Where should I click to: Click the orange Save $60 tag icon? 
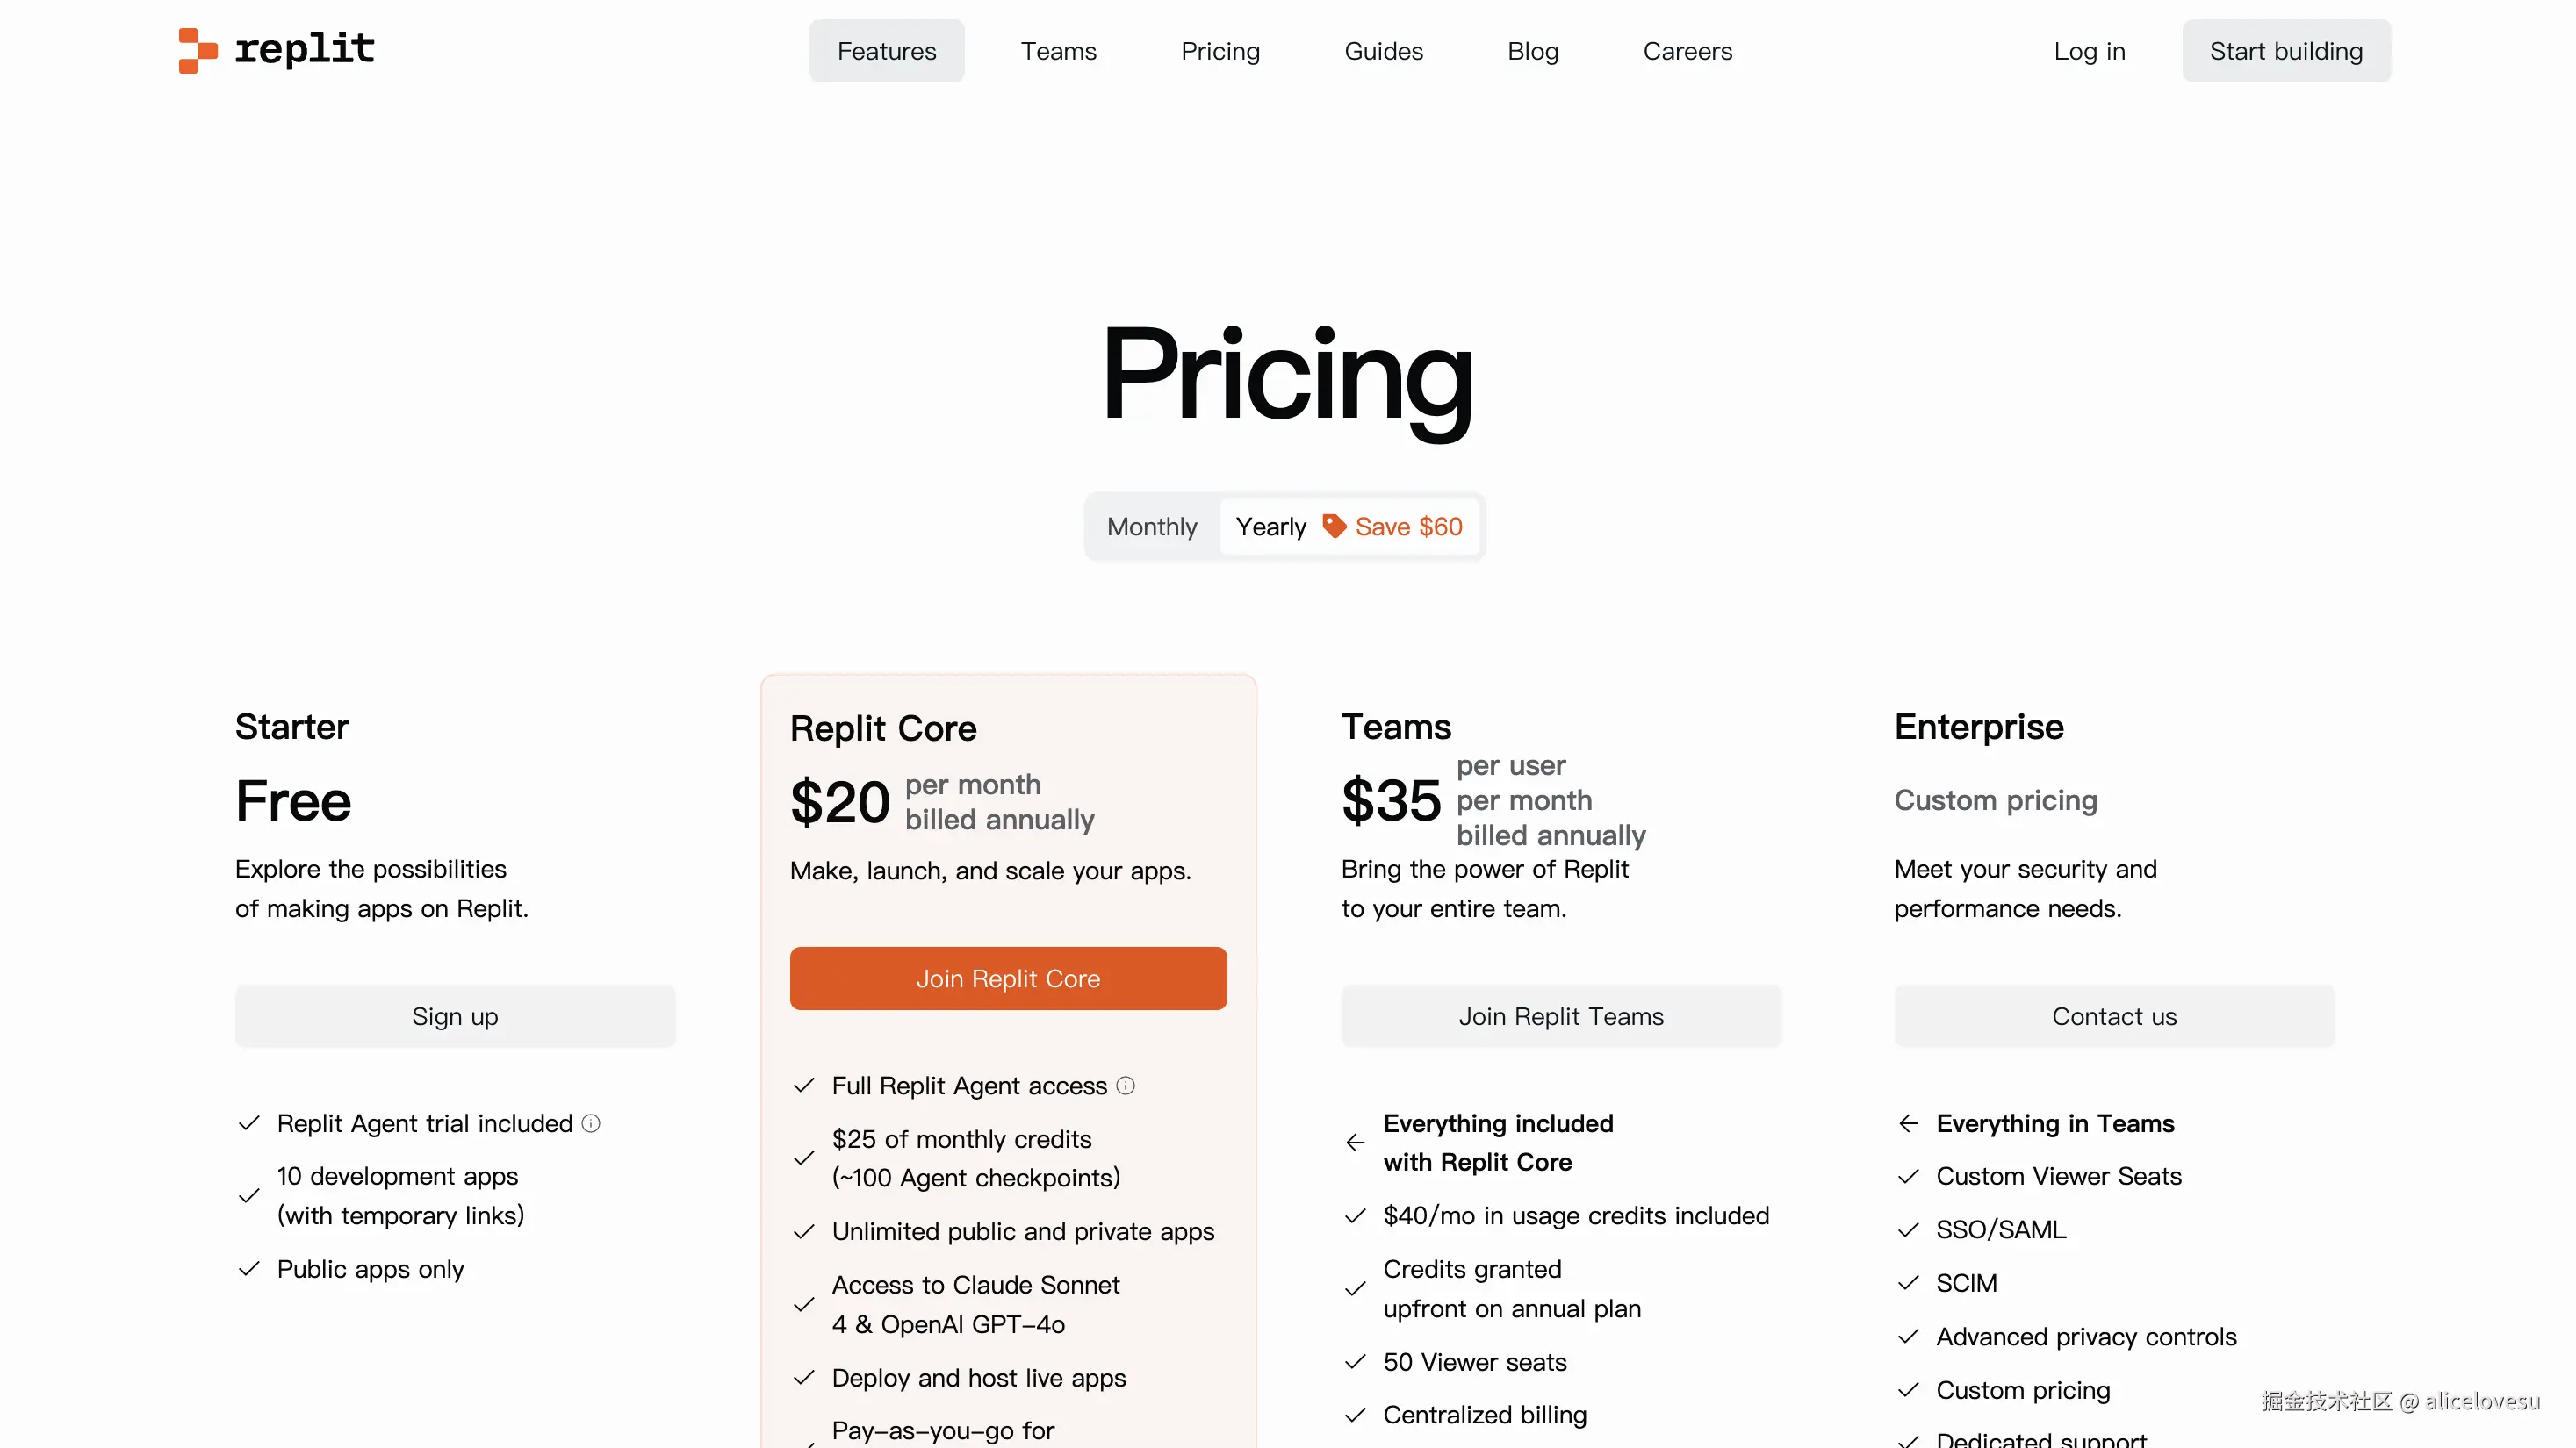pyautogui.click(x=1334, y=527)
